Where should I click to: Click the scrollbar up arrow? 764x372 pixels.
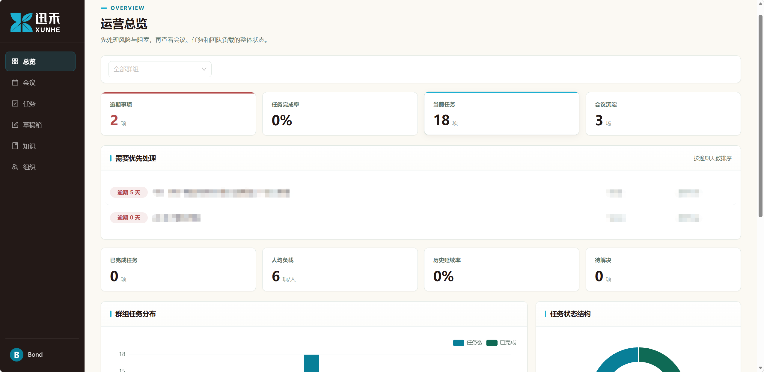click(760, 4)
